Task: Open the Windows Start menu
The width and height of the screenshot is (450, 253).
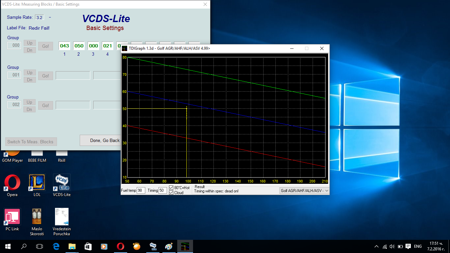Action: (8, 246)
